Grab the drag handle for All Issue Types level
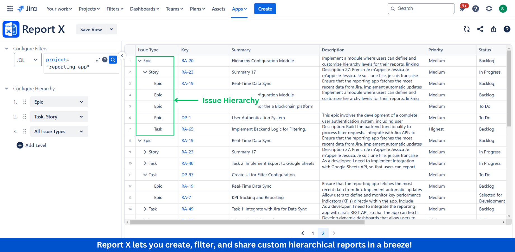 pyautogui.click(x=25, y=131)
